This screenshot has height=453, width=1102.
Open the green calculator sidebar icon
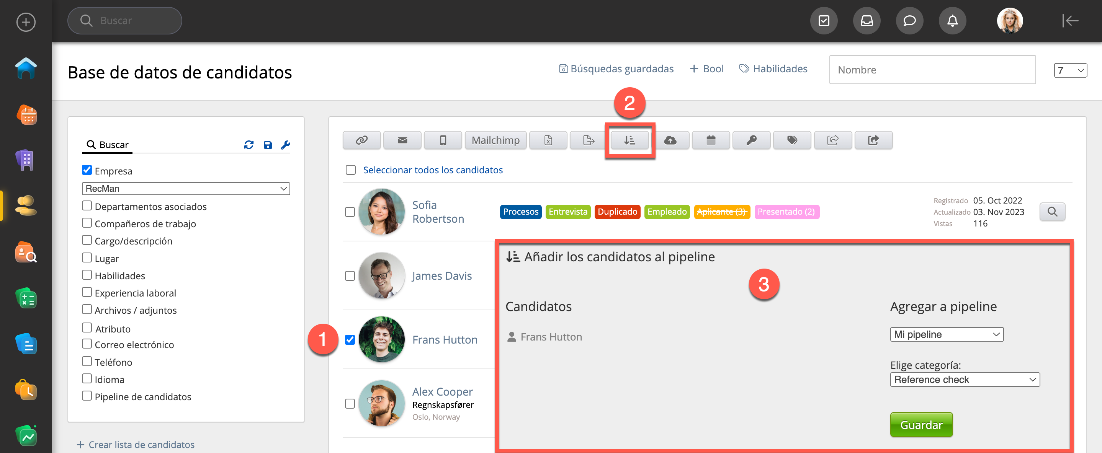click(x=26, y=298)
